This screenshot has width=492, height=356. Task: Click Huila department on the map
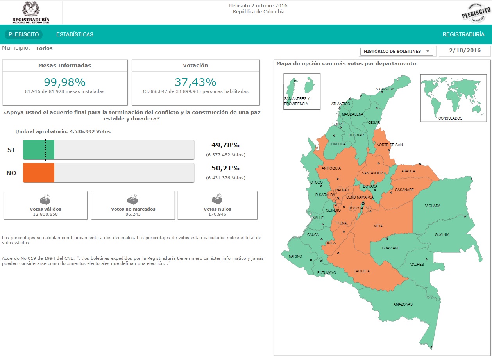331,243
